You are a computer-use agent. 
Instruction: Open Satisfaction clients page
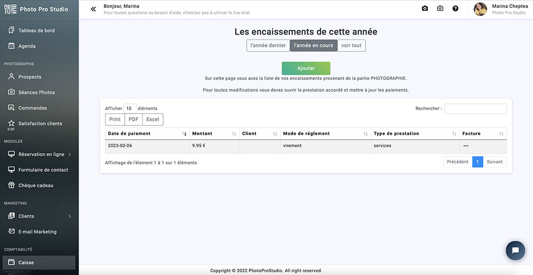coord(40,123)
